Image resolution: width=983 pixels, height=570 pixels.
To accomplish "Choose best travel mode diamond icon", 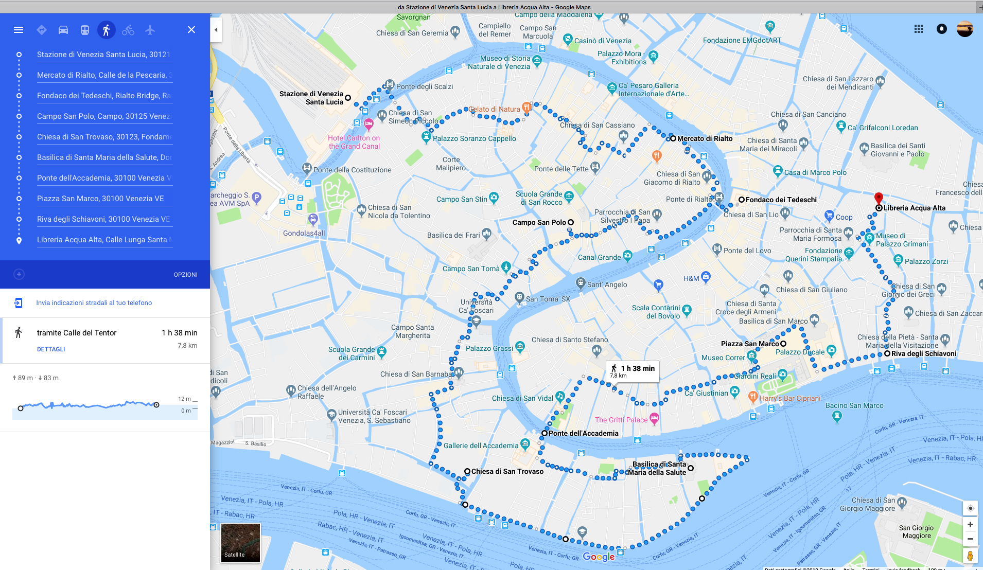I will [42, 30].
